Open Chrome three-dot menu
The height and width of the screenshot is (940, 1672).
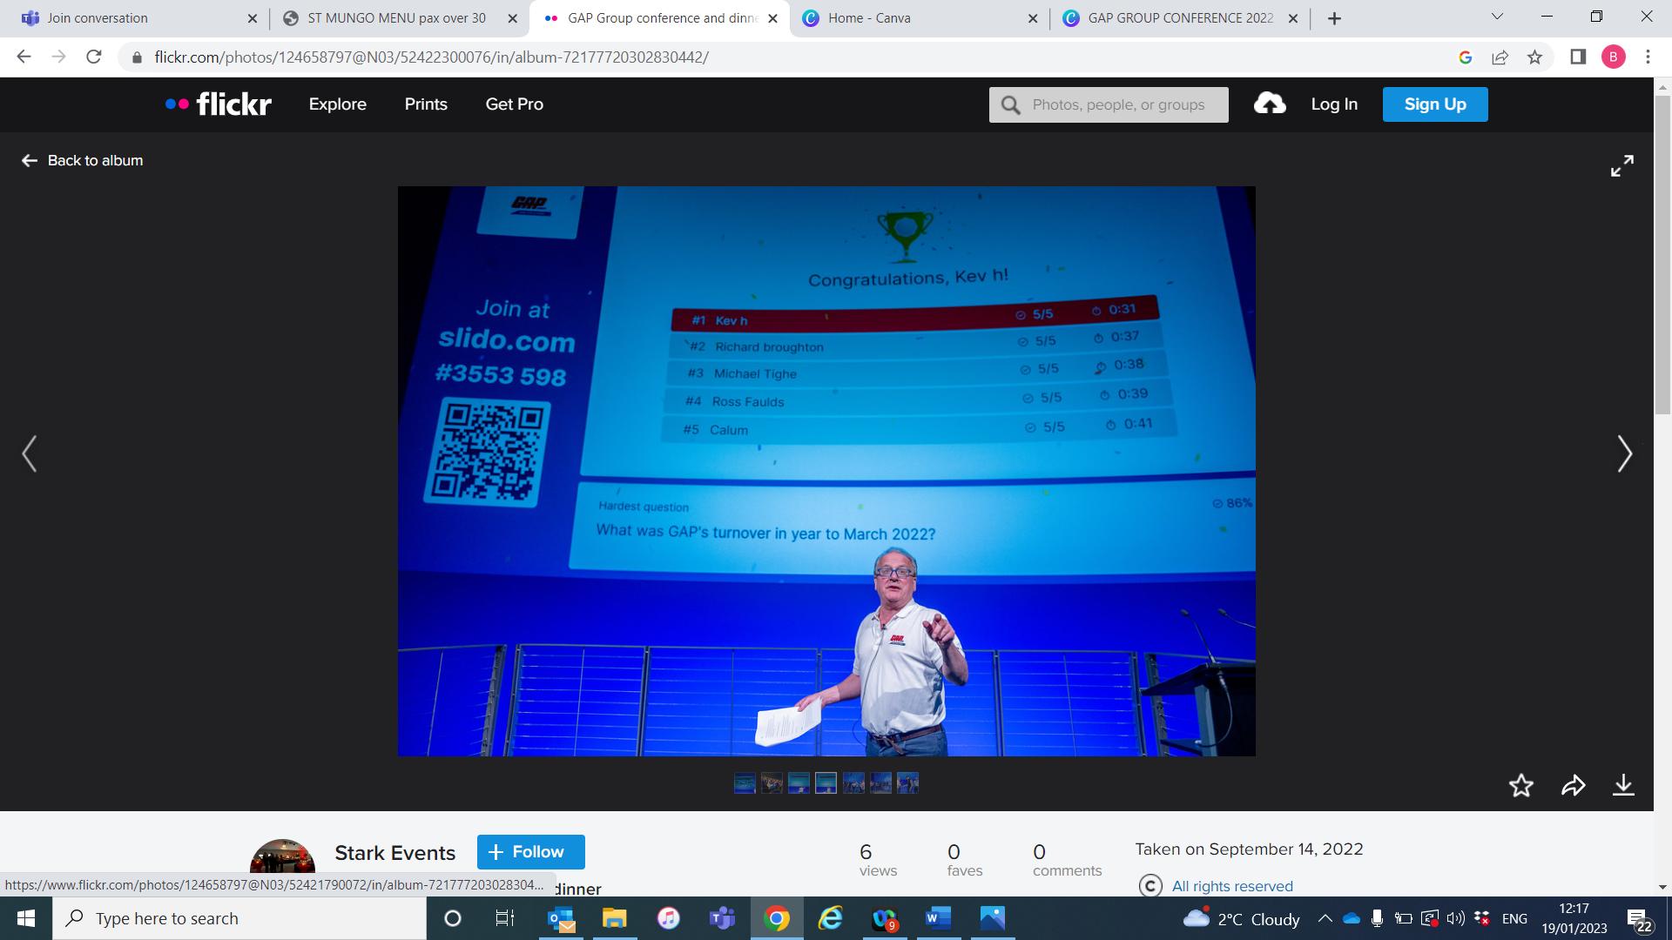point(1648,57)
